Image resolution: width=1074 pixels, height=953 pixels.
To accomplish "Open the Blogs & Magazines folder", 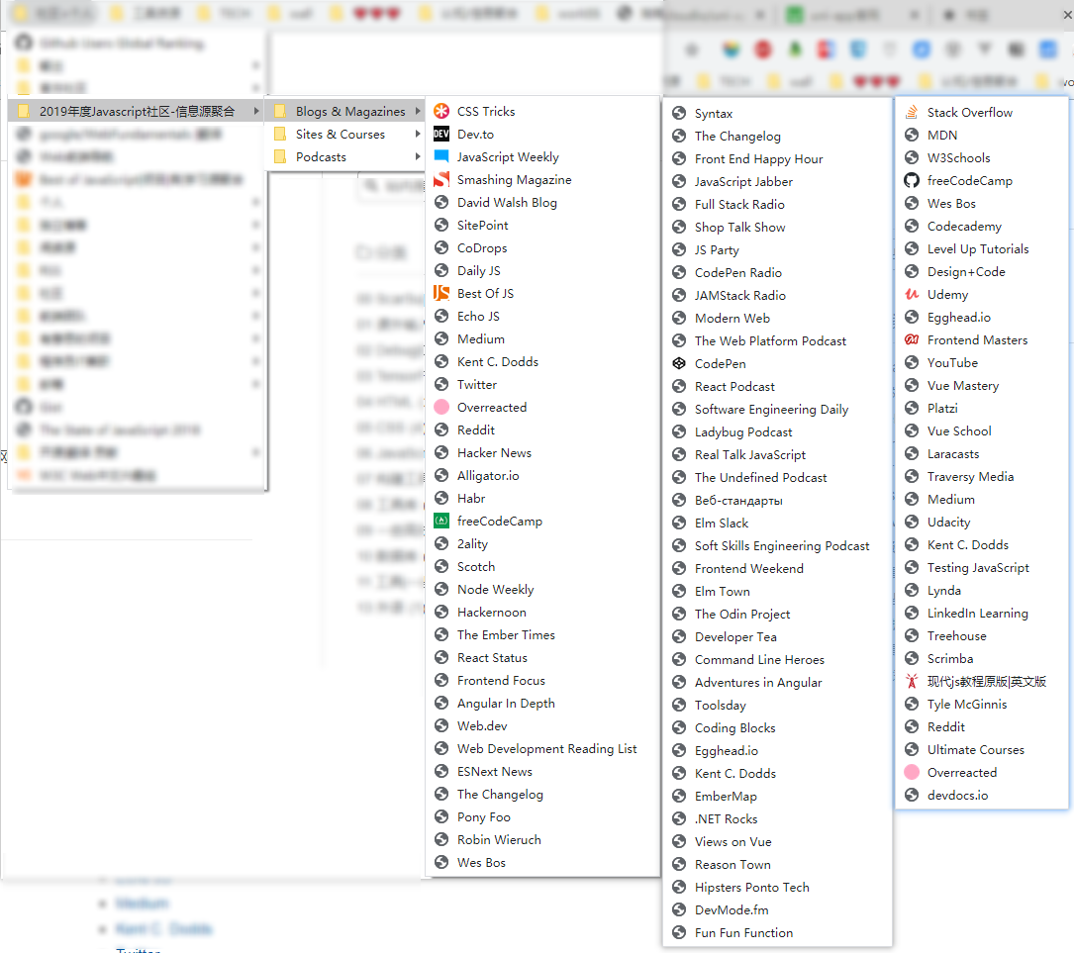I will pyautogui.click(x=345, y=111).
